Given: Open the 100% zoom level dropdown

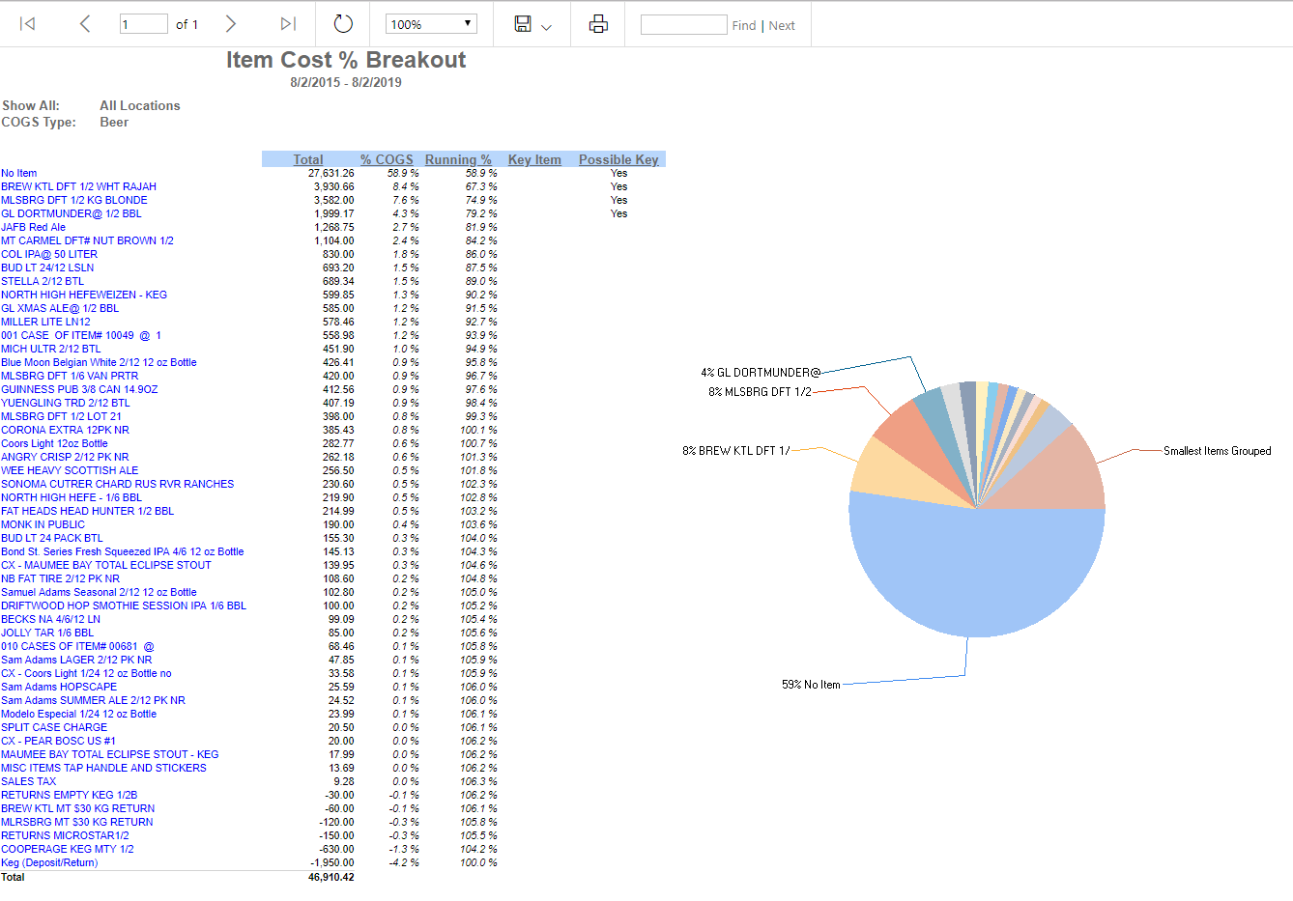Looking at the screenshot, I should [x=431, y=24].
